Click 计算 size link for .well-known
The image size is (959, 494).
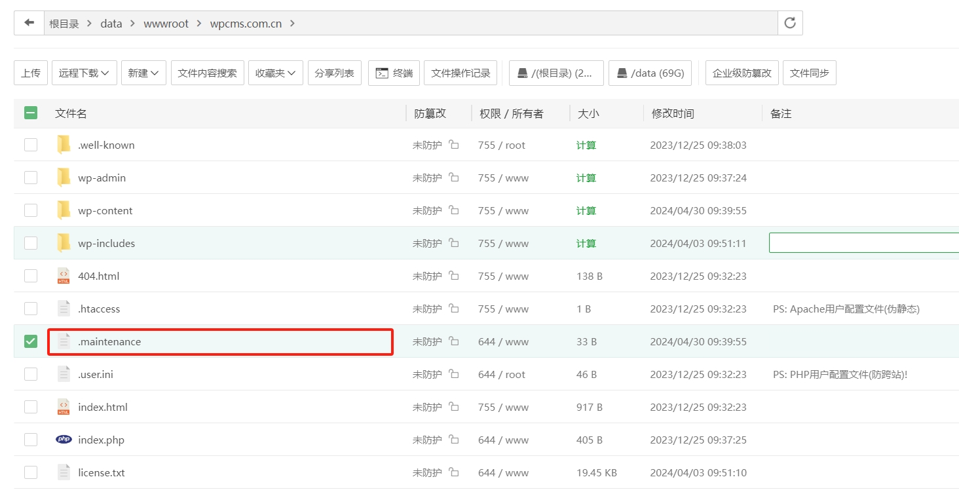click(x=586, y=145)
